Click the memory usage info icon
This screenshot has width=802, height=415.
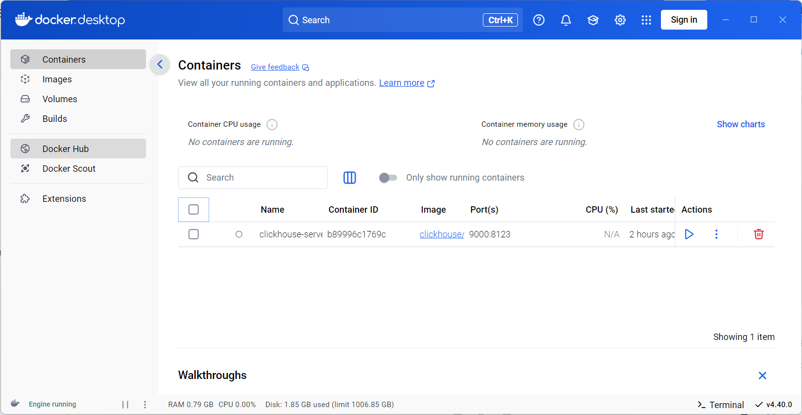[579, 124]
